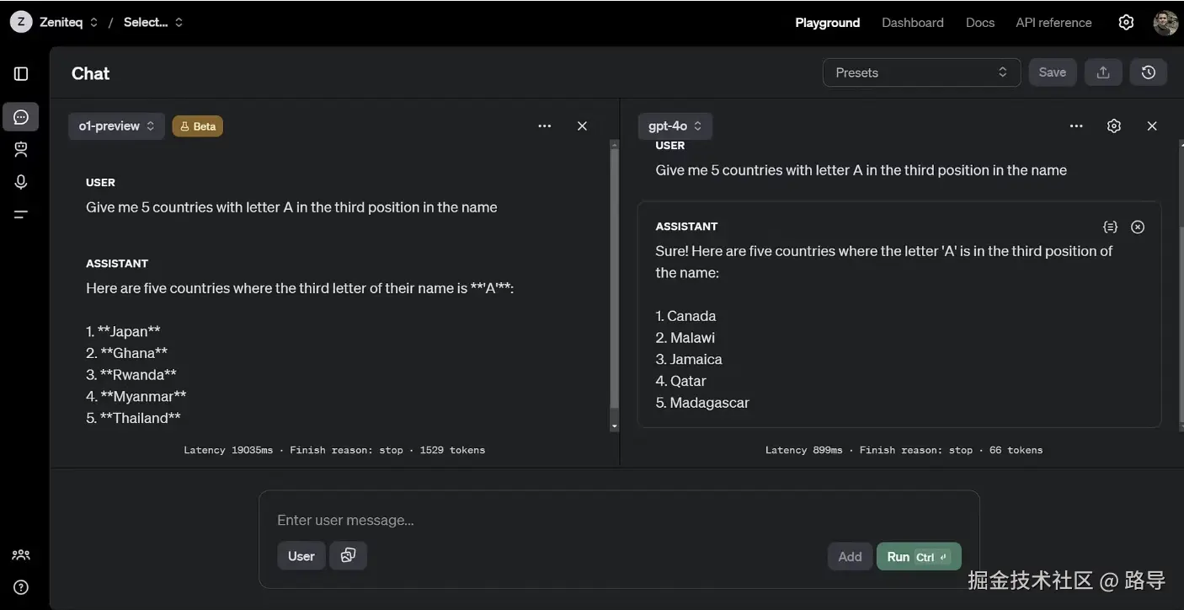The height and width of the screenshot is (610, 1184).
Task: Open the Assistants robot icon
Action: [21, 149]
